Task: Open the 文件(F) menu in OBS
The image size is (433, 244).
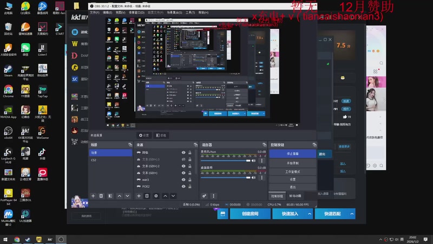Action: point(94,12)
